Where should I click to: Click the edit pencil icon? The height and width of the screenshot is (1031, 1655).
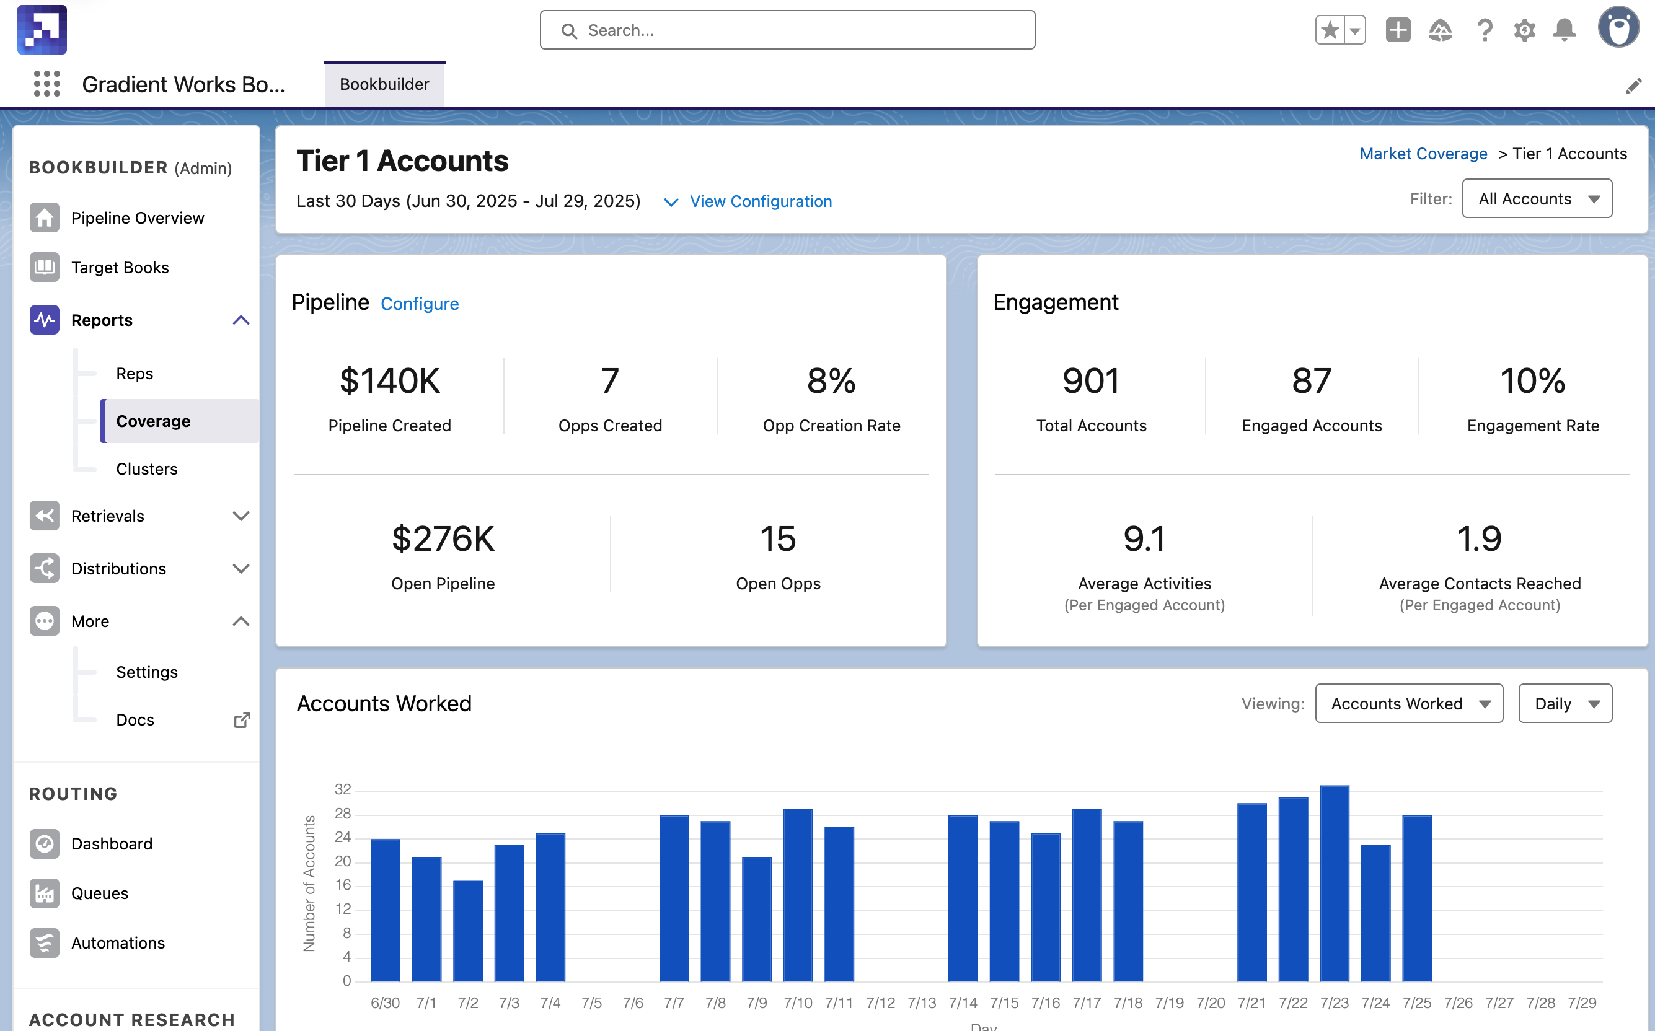tap(1633, 86)
